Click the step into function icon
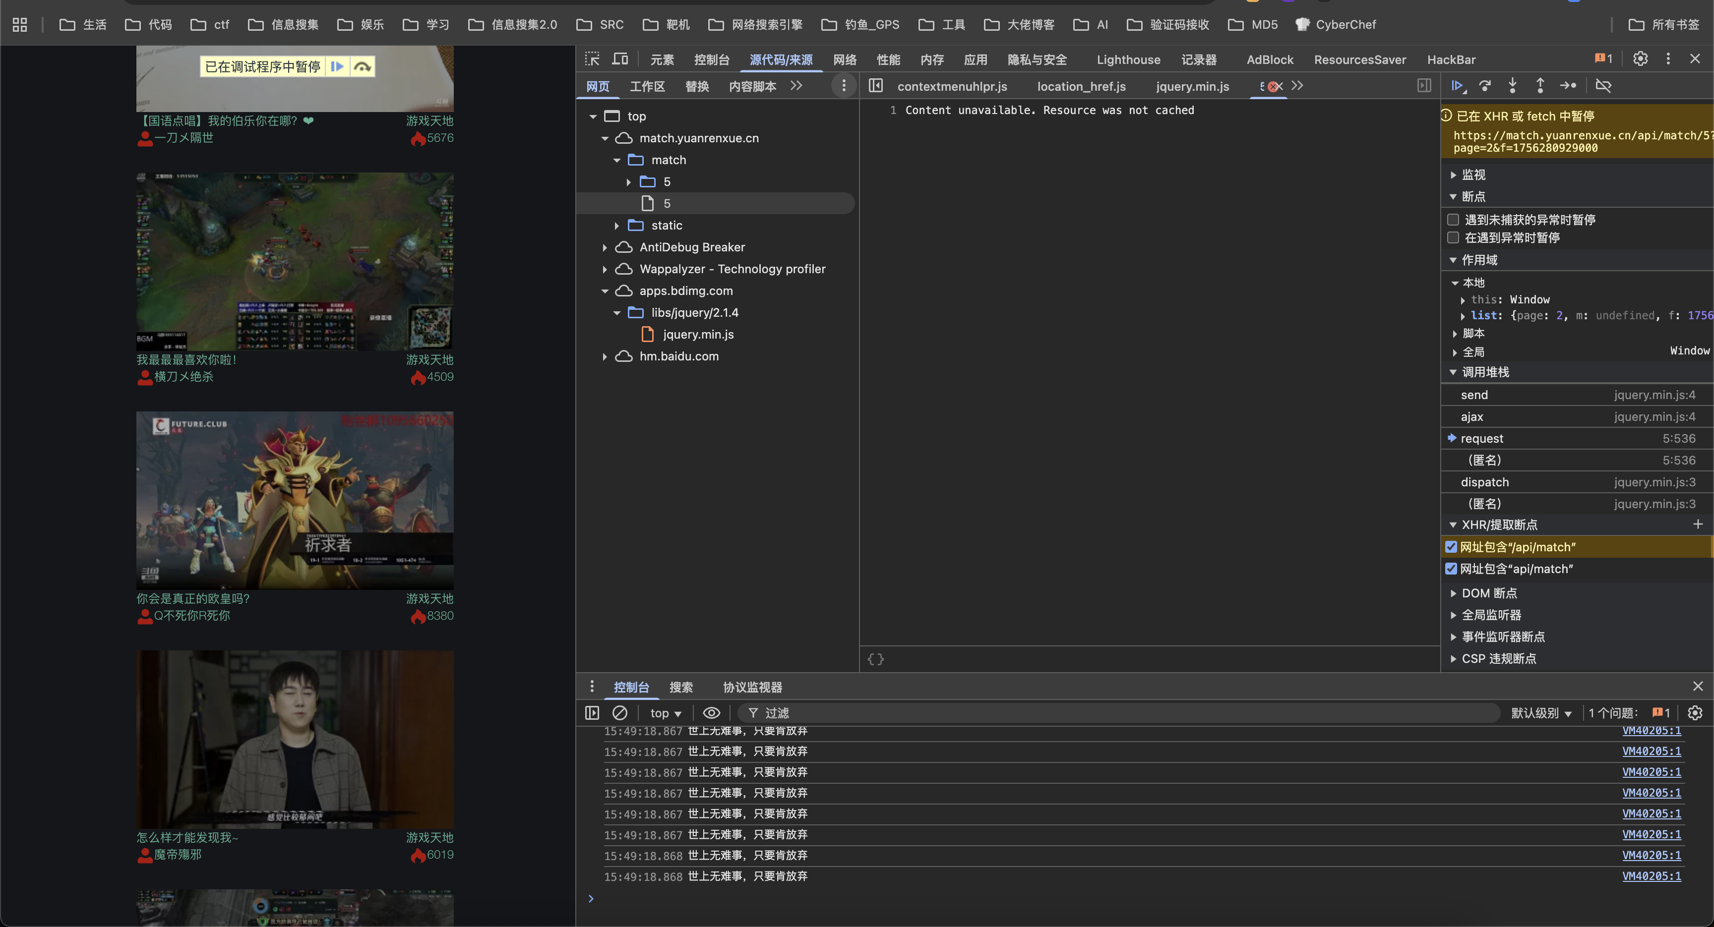This screenshot has height=927, width=1714. tap(1512, 86)
